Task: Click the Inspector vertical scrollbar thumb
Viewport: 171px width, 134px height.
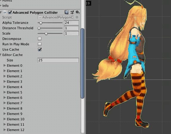Action: tap(82, 63)
